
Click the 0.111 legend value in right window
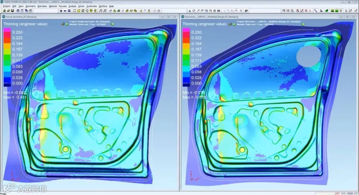click(196, 61)
